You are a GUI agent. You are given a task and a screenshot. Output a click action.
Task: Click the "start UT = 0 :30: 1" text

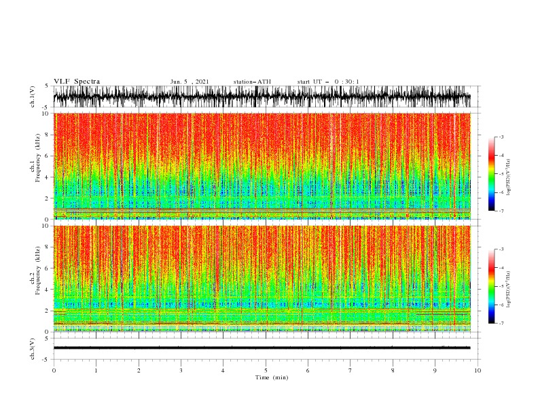pos(328,82)
